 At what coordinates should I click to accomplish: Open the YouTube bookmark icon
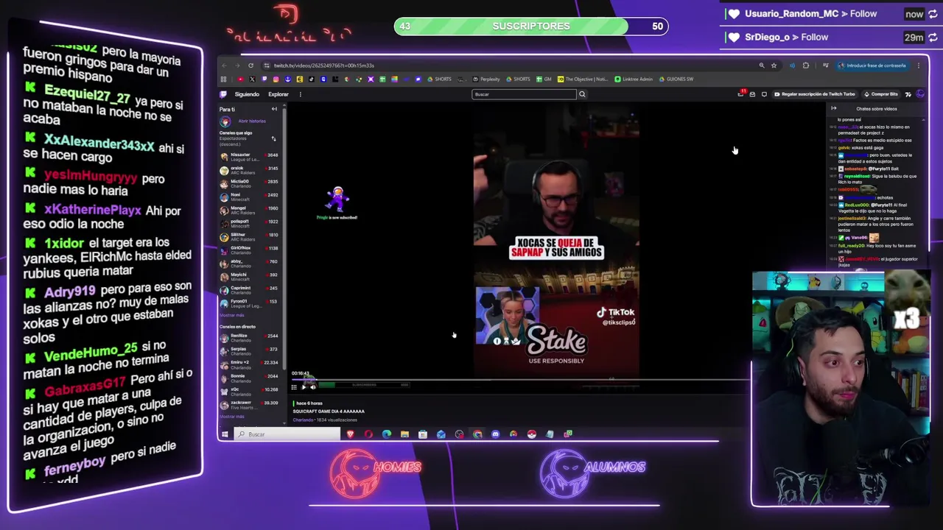(x=241, y=79)
